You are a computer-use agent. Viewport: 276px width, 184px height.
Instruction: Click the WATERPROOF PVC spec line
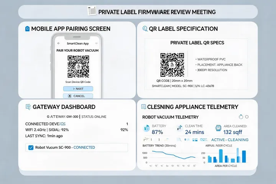click(210, 59)
